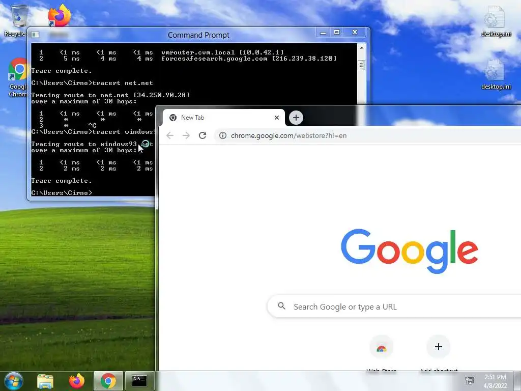This screenshot has width=521, height=391.
Task: Click the 'tracert net.net' command line
Action: click(x=92, y=83)
